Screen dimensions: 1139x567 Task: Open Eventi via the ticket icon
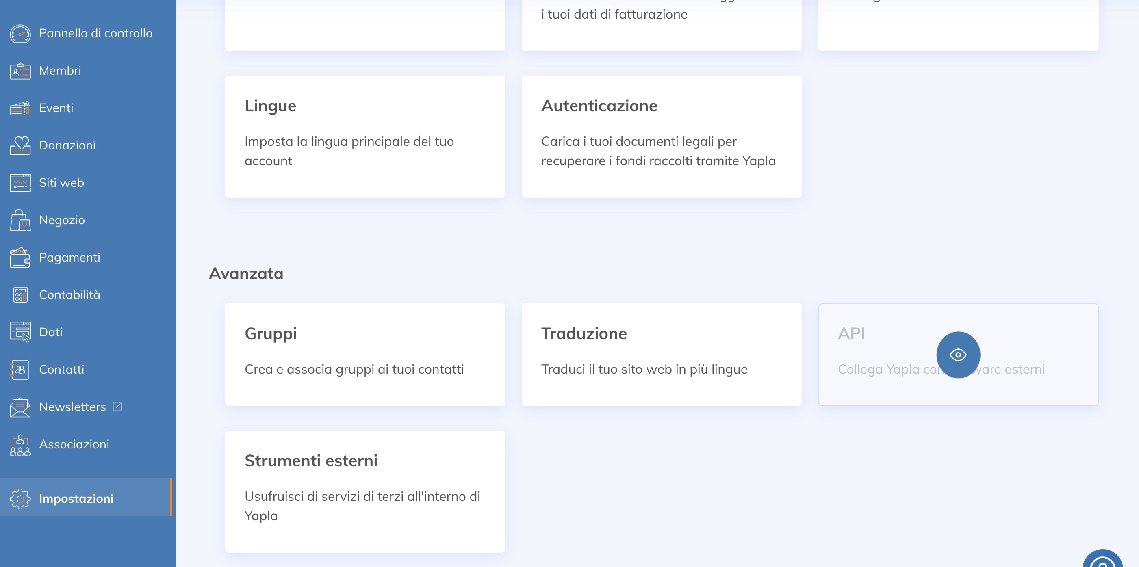[x=20, y=107]
